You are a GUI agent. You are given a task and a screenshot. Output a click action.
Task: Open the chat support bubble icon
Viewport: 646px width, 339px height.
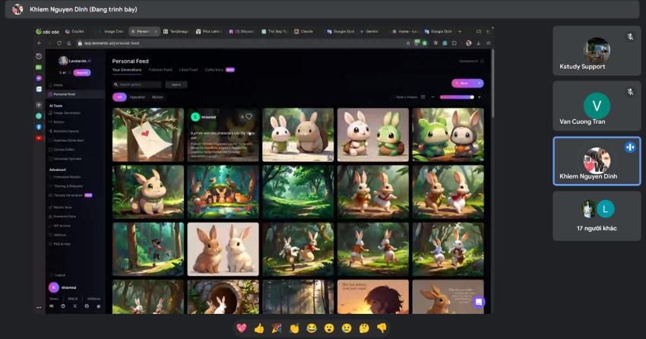(x=478, y=302)
